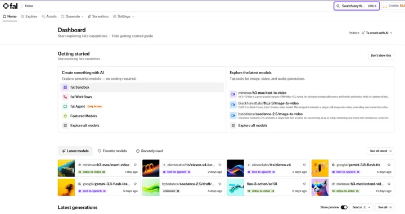Viewport: 405px width, 214px height.
Task: Click unknown tag on seedance-2.5 draft card
Action: (x=171, y=191)
